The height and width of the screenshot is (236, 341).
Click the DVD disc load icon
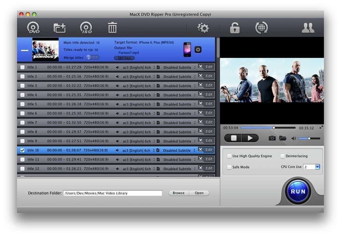click(33, 28)
